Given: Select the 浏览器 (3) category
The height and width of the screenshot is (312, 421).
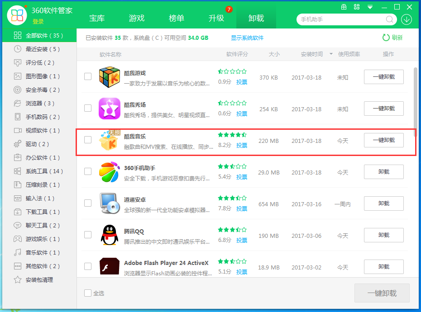Looking at the screenshot, I should pyautogui.click(x=39, y=103).
